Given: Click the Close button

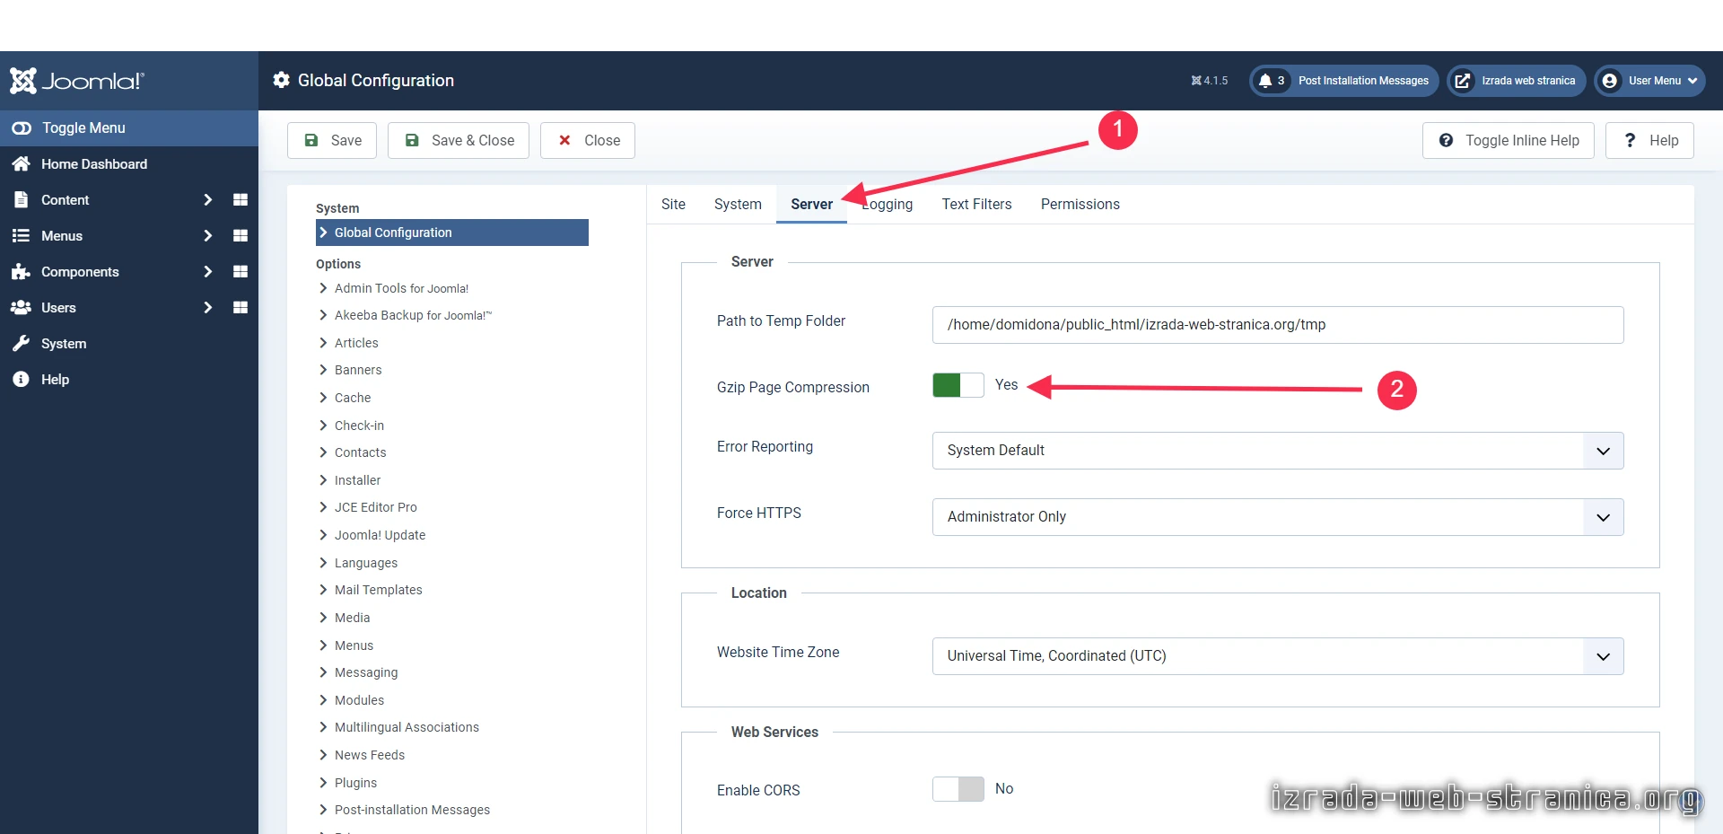Looking at the screenshot, I should tap(588, 140).
